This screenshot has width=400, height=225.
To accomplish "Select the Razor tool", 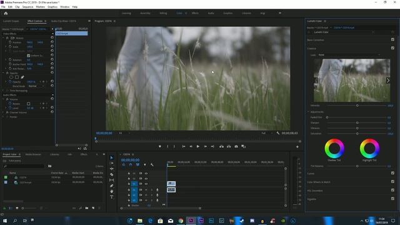I will (x=111, y=174).
